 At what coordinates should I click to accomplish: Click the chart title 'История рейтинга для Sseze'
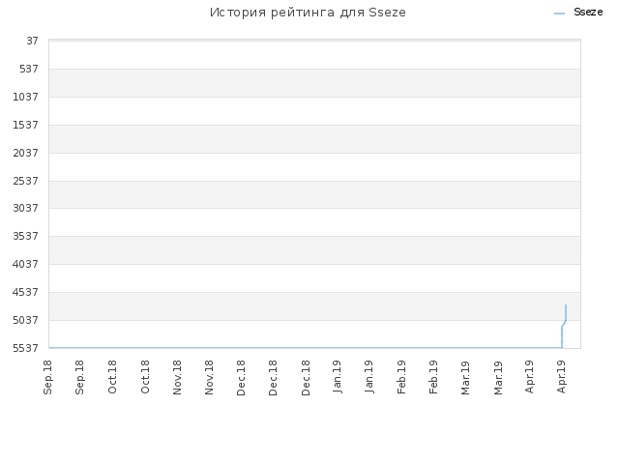308,13
